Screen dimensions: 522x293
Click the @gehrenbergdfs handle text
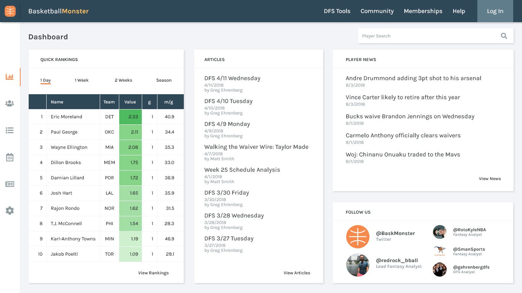471,267
